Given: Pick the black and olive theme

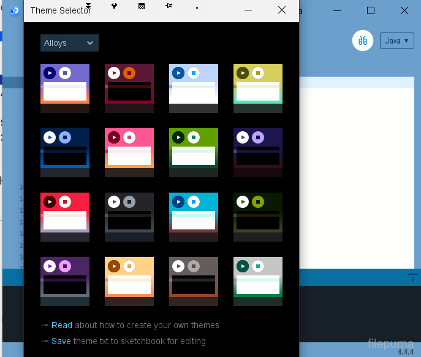Looking at the screenshot, I should [x=258, y=217].
